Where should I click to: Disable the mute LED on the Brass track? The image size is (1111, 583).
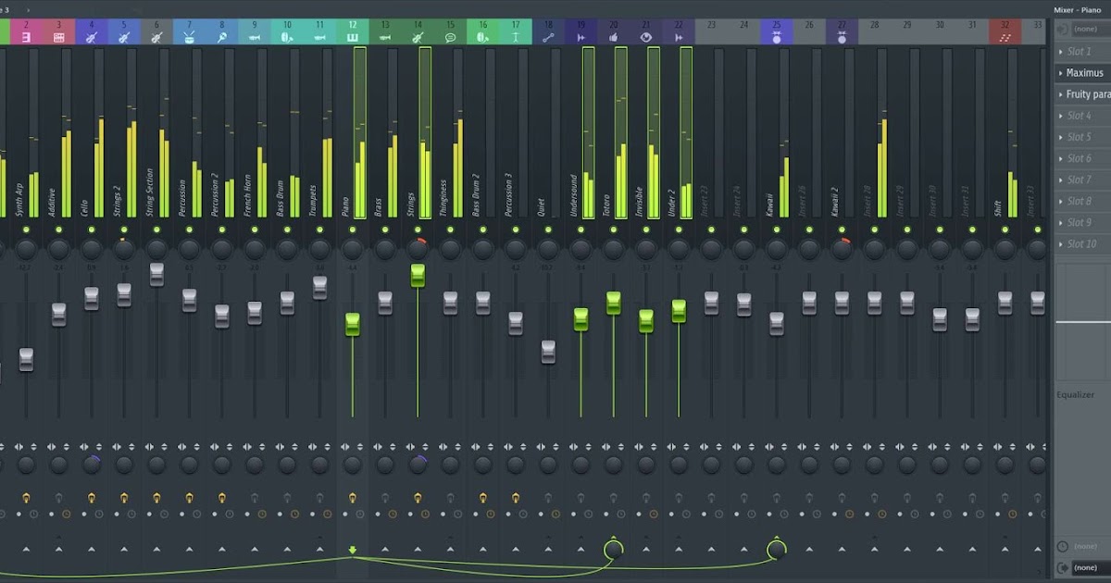pyautogui.click(x=385, y=229)
